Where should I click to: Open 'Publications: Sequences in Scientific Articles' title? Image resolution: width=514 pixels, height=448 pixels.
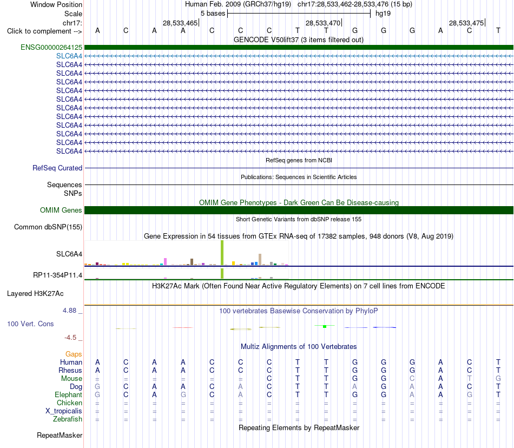pos(299,177)
